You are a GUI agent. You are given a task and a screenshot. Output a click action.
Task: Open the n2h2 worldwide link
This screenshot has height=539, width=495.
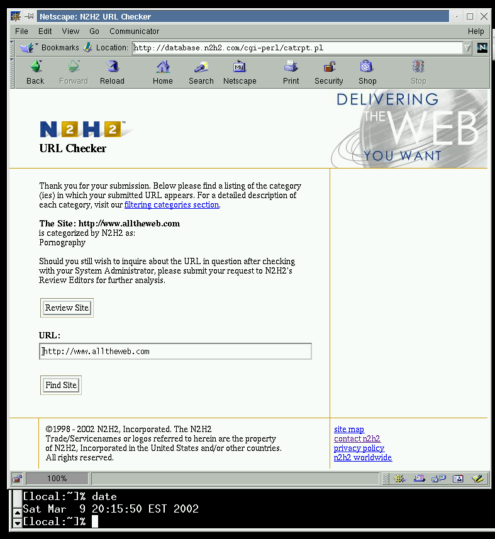click(x=363, y=457)
